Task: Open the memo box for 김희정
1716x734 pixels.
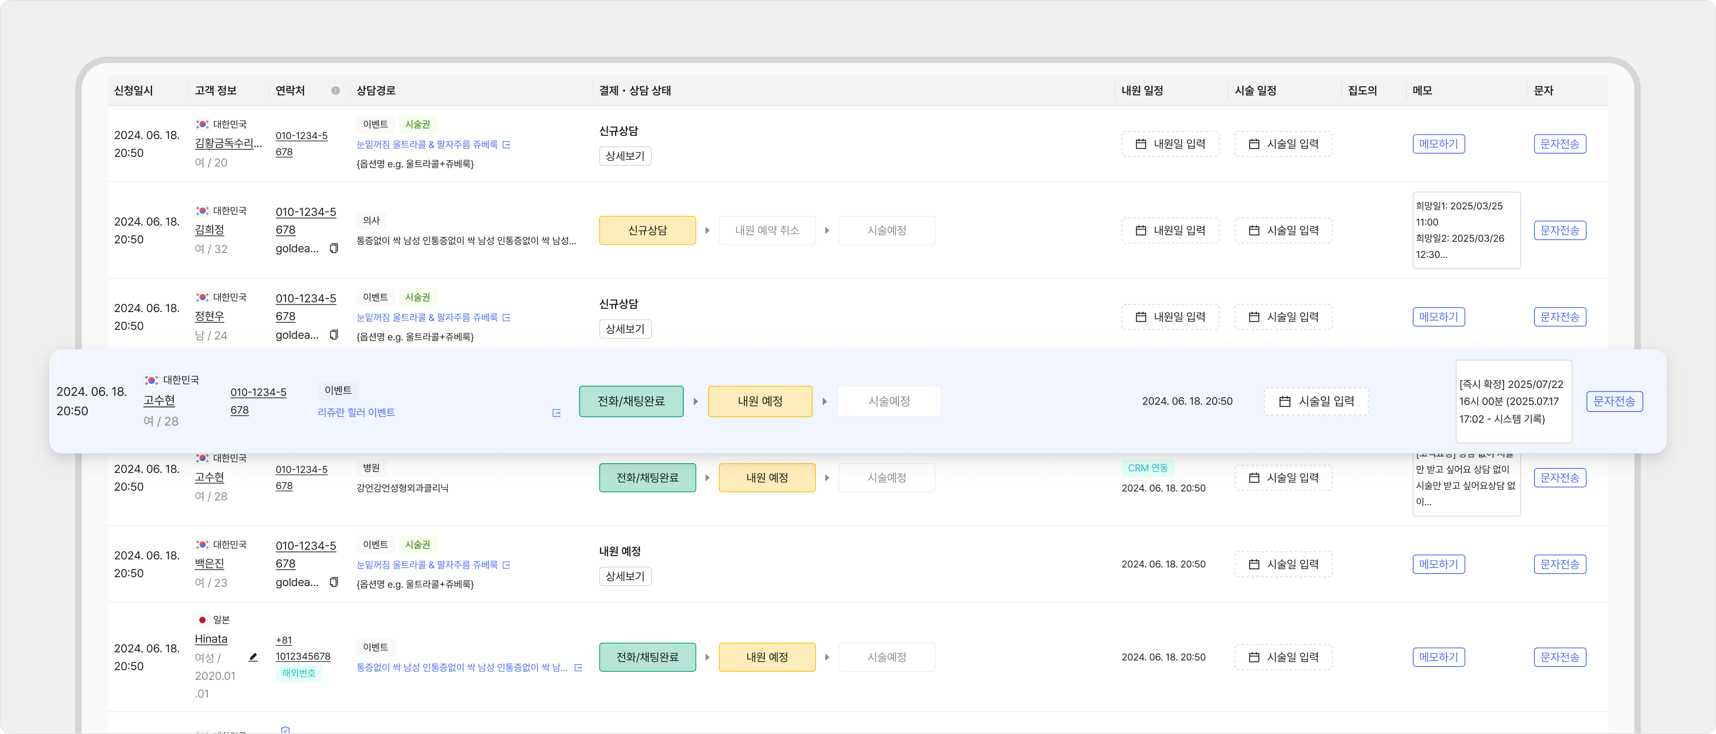Action: click(1466, 230)
